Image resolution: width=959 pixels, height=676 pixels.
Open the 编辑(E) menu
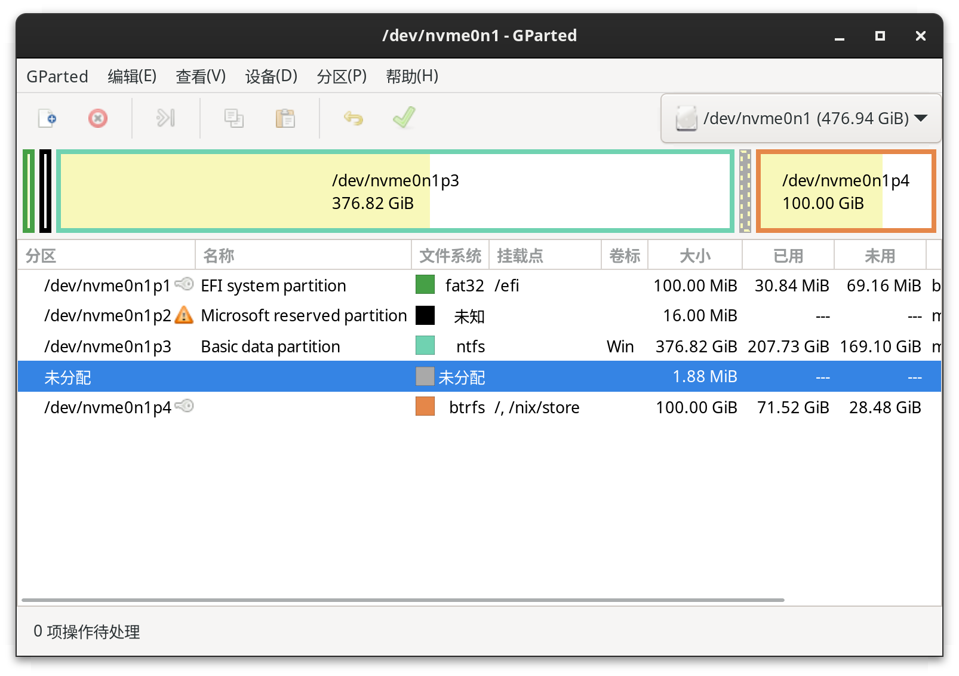[x=132, y=76]
